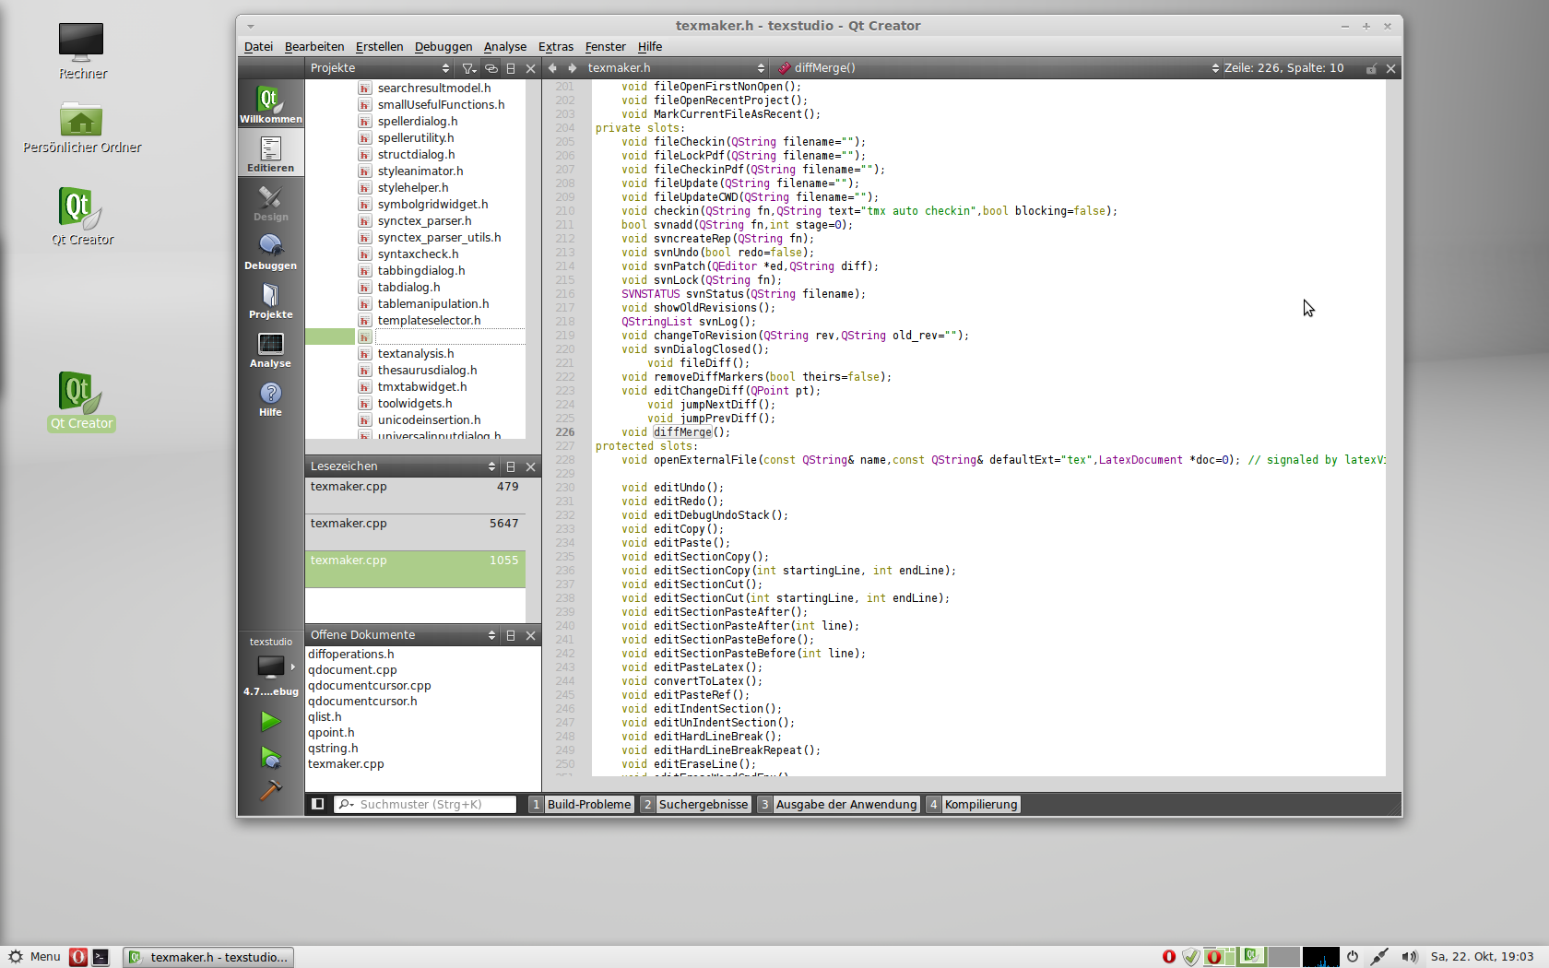Select textanalysis.h in project tree
Image resolution: width=1549 pixels, height=968 pixels.
coord(416,354)
